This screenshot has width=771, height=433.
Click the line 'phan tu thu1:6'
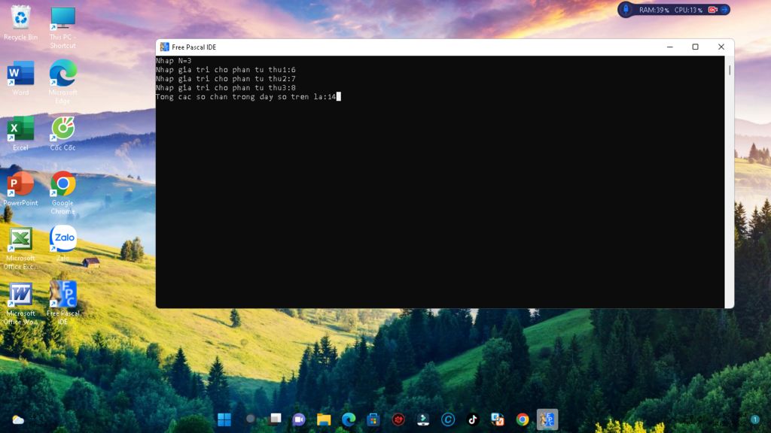226,70
